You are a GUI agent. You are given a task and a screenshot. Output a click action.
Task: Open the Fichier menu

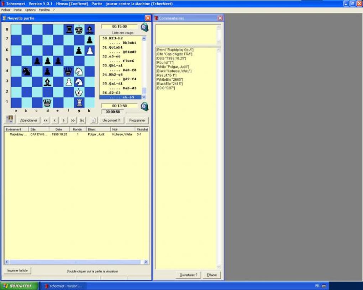pos(6,10)
